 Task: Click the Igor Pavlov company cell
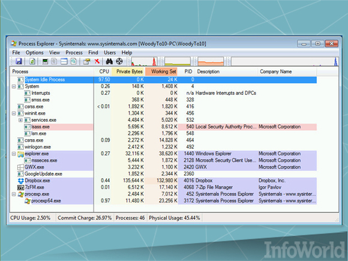(x=270, y=188)
